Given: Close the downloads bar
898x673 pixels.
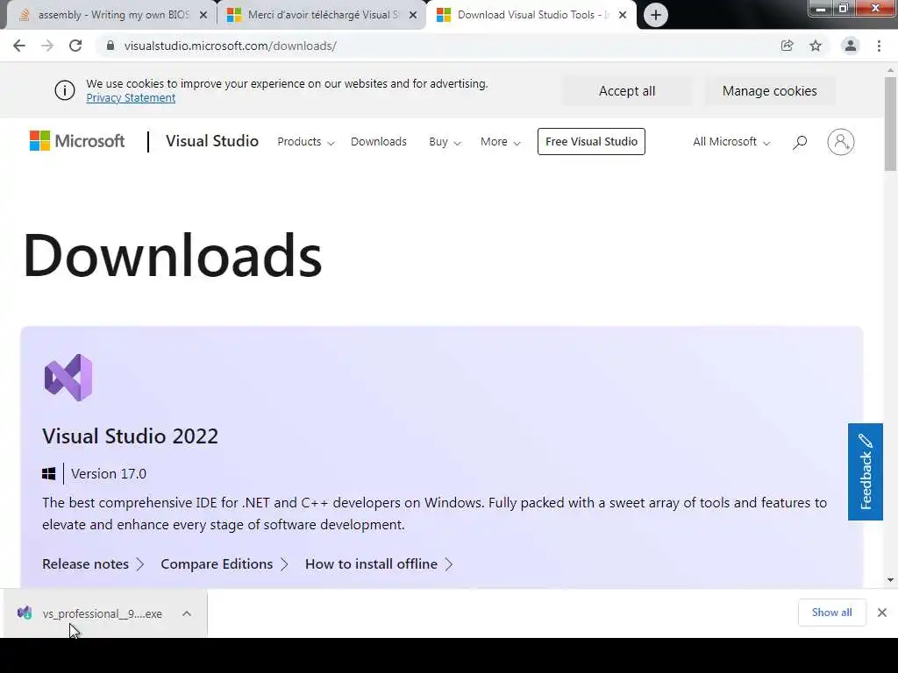Looking at the screenshot, I should click(x=882, y=613).
